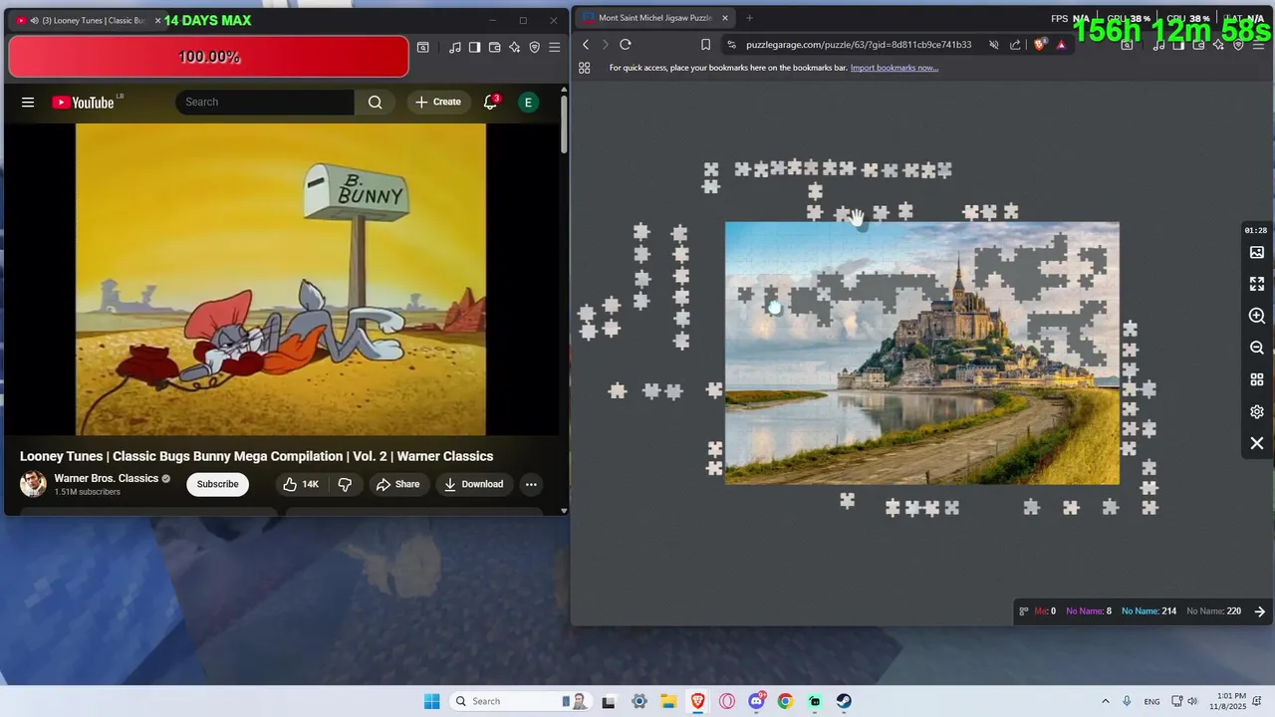1275x717 pixels.
Task: Click the Import bookmarks now link
Action: [894, 68]
